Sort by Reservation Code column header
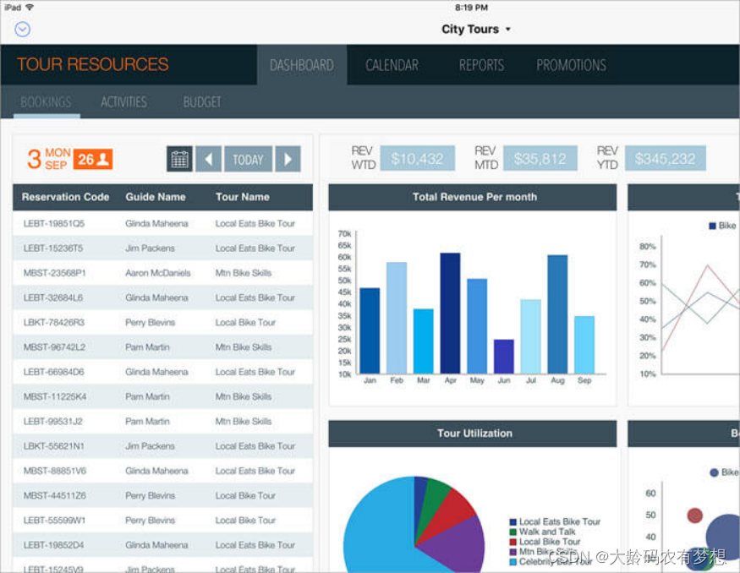This screenshot has height=573, width=740. tap(65, 197)
